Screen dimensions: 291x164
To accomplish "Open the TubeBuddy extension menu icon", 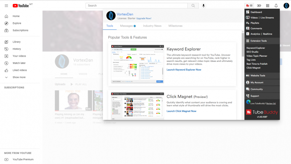I will pos(249,5).
